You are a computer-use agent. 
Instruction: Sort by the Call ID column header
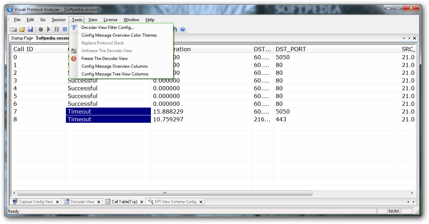[38, 49]
